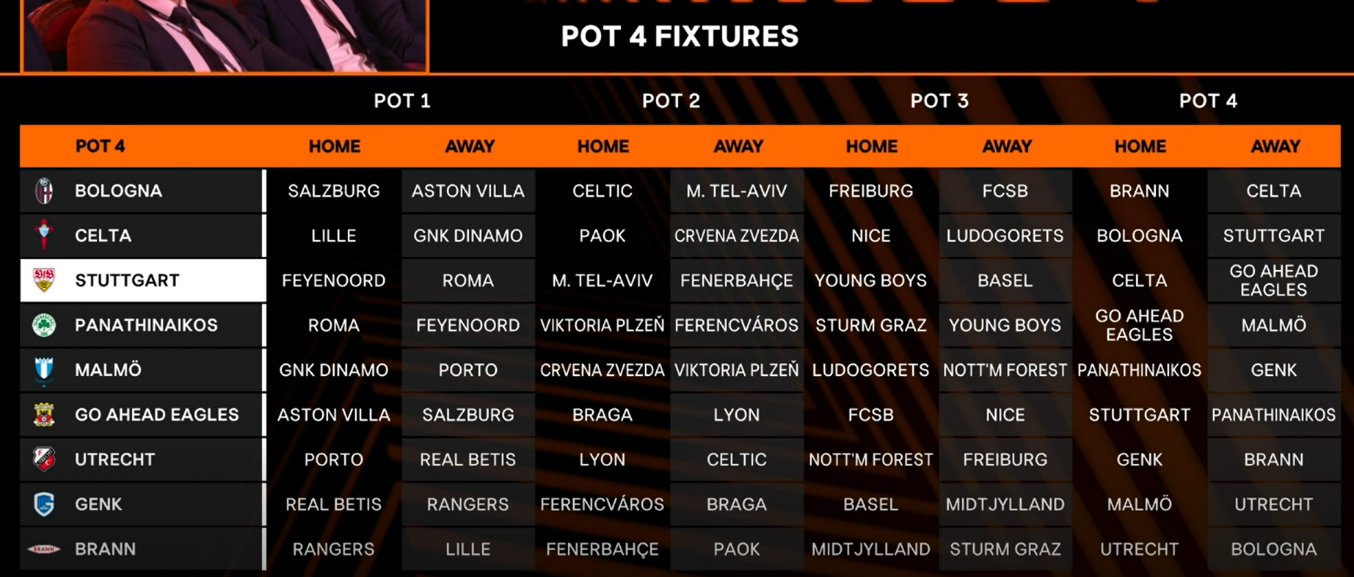1354x577 pixels.
Task: Click the Genk blue crest icon
Action: [x=44, y=504]
